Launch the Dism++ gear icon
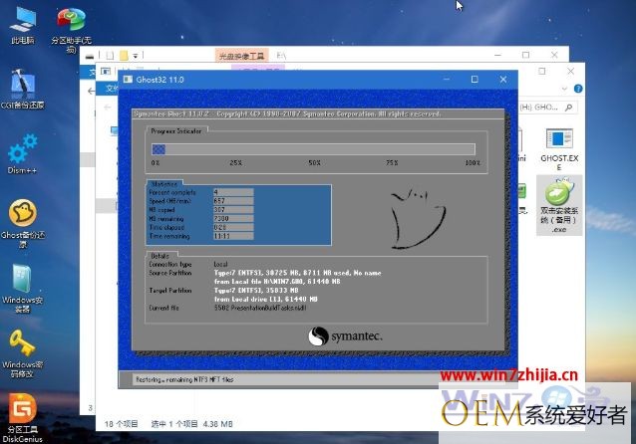 pos(23,154)
